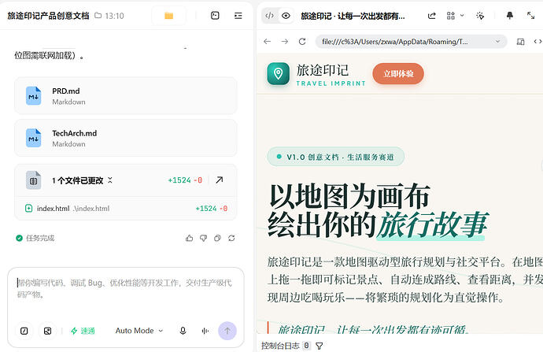Click the 旅途印记产品创意文档 title
This screenshot has height=352, width=543.
coord(48,16)
